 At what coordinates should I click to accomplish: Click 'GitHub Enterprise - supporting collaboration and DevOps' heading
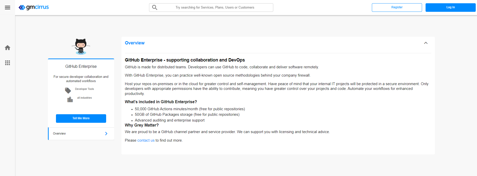[x=185, y=60]
